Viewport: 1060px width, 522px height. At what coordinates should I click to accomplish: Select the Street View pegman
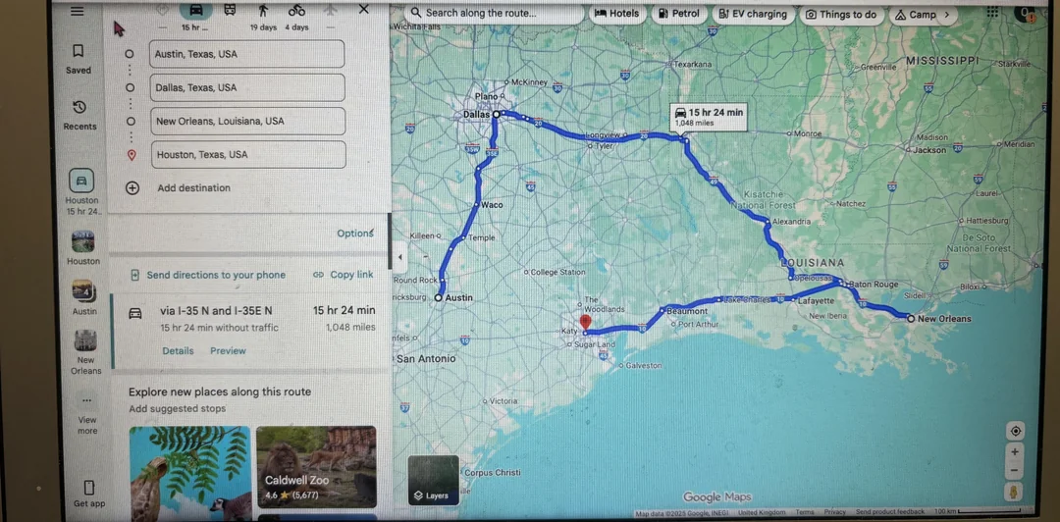point(1014,492)
